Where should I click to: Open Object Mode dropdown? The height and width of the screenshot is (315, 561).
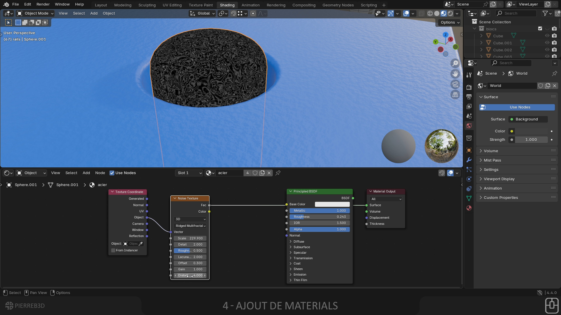[35, 13]
